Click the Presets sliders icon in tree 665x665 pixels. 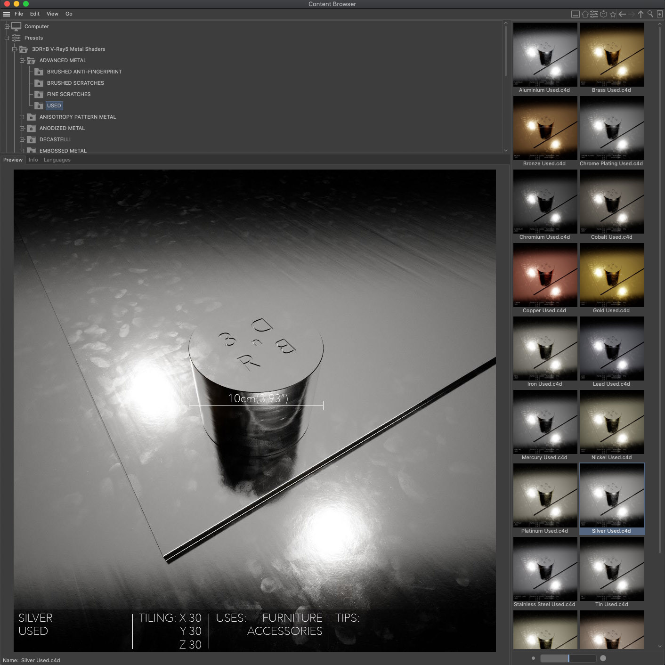[16, 38]
